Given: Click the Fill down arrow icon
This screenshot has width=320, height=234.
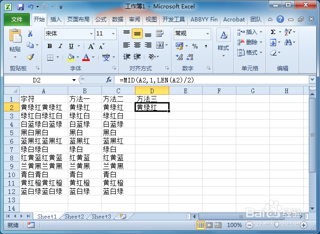Looking at the screenshot, I should pos(273,42).
